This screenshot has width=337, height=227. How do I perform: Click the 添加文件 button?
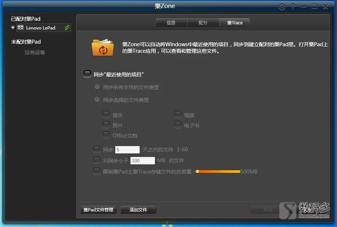tap(138, 210)
